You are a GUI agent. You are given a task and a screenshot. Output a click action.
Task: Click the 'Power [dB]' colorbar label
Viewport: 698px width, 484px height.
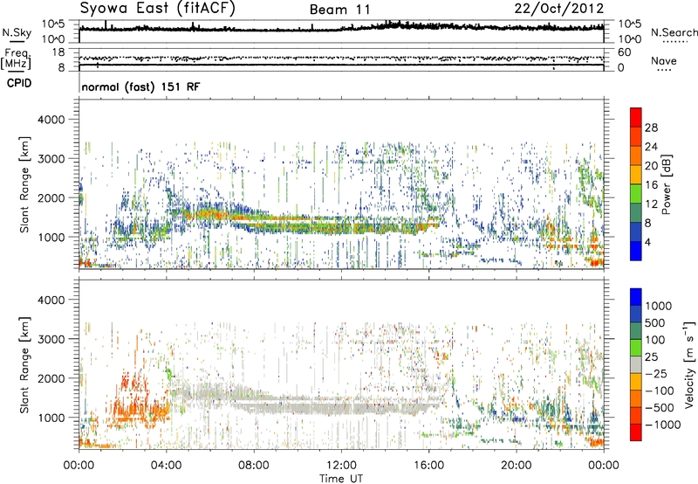pyautogui.click(x=667, y=184)
